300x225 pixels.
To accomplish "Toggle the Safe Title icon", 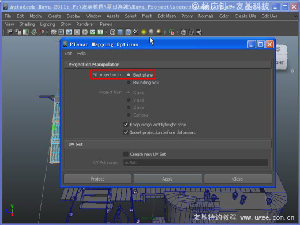I will coord(100,32).
